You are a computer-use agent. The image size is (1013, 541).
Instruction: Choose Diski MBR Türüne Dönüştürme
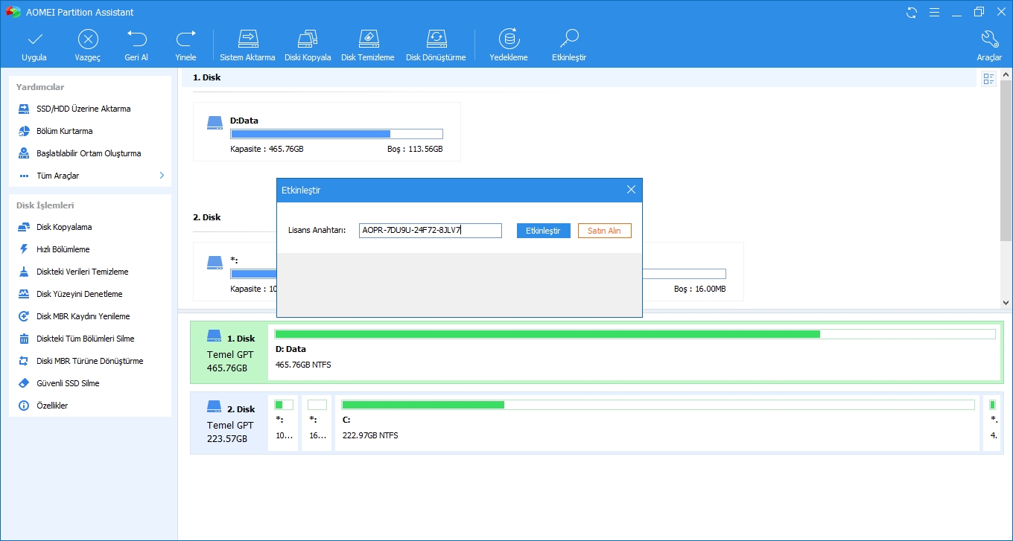(90, 361)
